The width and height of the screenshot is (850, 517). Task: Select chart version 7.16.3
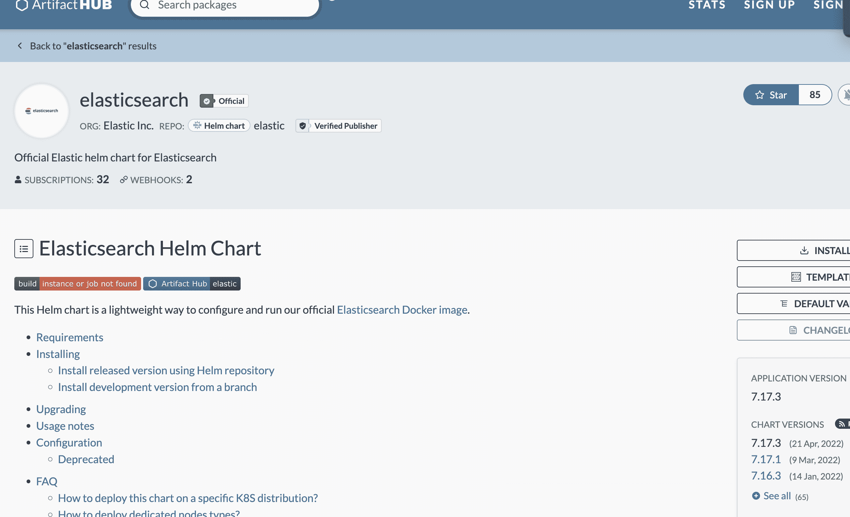click(x=766, y=476)
